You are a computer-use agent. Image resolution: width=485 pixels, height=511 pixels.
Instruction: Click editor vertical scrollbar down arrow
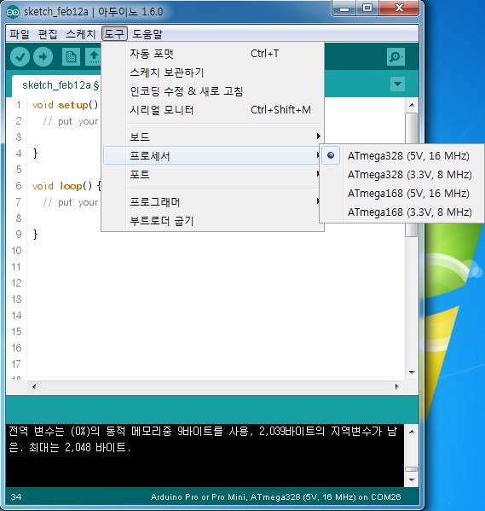click(412, 372)
